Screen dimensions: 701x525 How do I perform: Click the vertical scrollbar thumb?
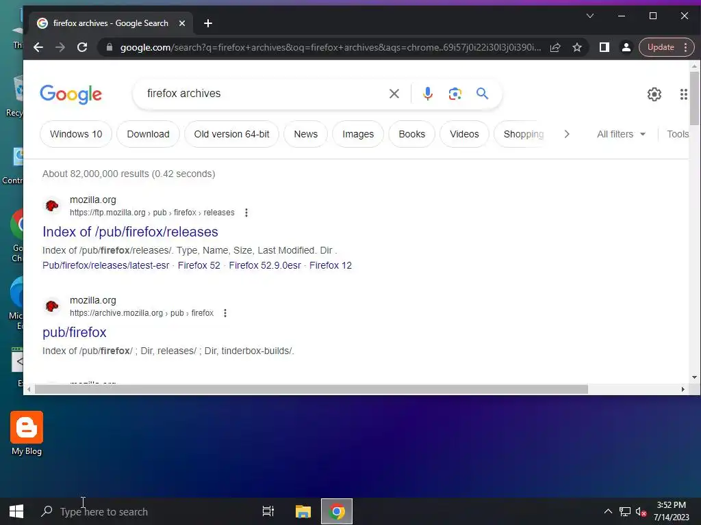(694, 98)
